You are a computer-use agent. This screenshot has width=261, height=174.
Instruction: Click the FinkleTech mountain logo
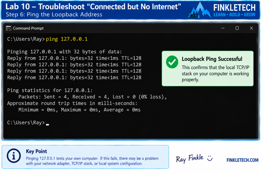(x=199, y=10)
